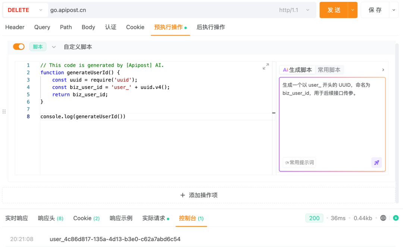
Task: Switch to the Body tab
Action: tap(88, 27)
